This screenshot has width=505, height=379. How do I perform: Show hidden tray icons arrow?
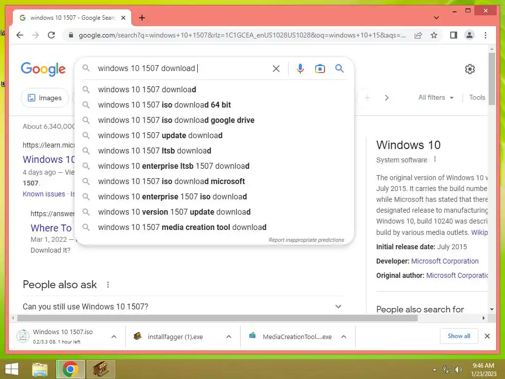(x=435, y=369)
